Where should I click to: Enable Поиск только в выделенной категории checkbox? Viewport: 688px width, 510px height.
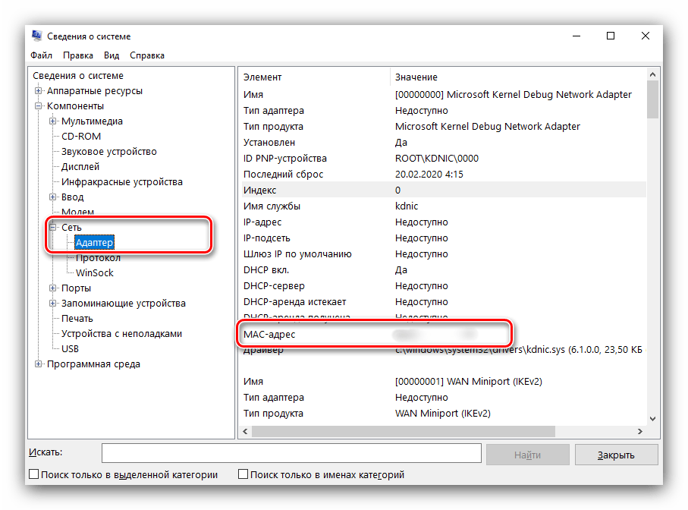[33, 475]
